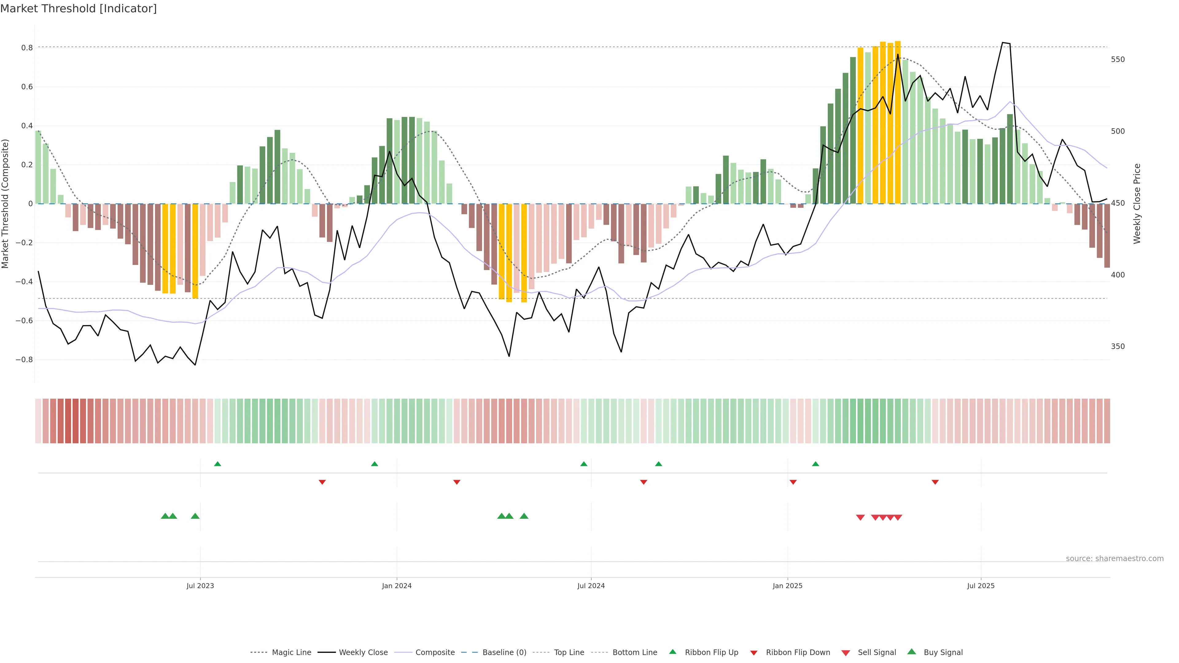Toggle the Baseline (0) legend entry
This screenshot has height=663, width=1179.
(x=504, y=653)
